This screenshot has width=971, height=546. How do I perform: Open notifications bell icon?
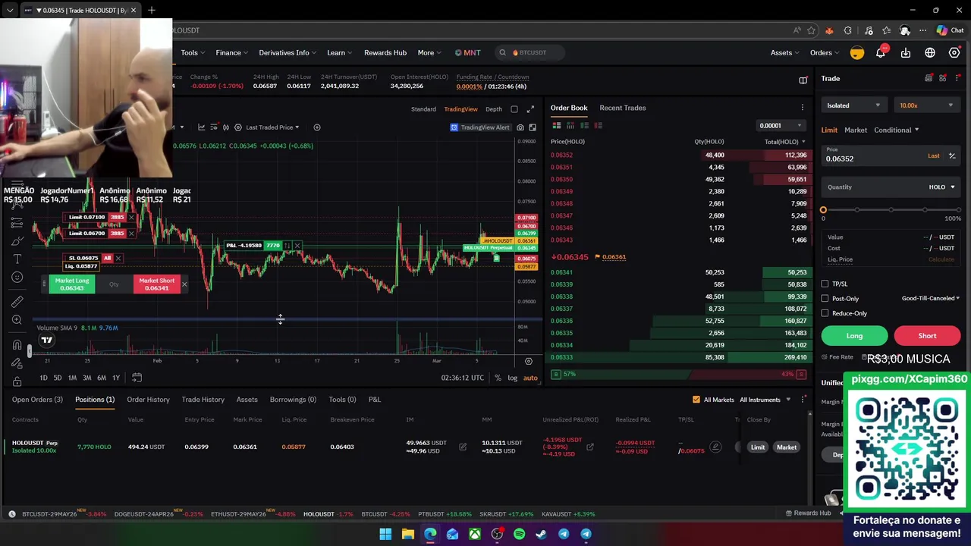(x=881, y=52)
